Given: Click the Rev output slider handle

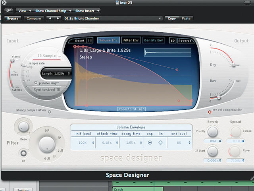Looking at the screenshot, I should [x=219, y=97].
